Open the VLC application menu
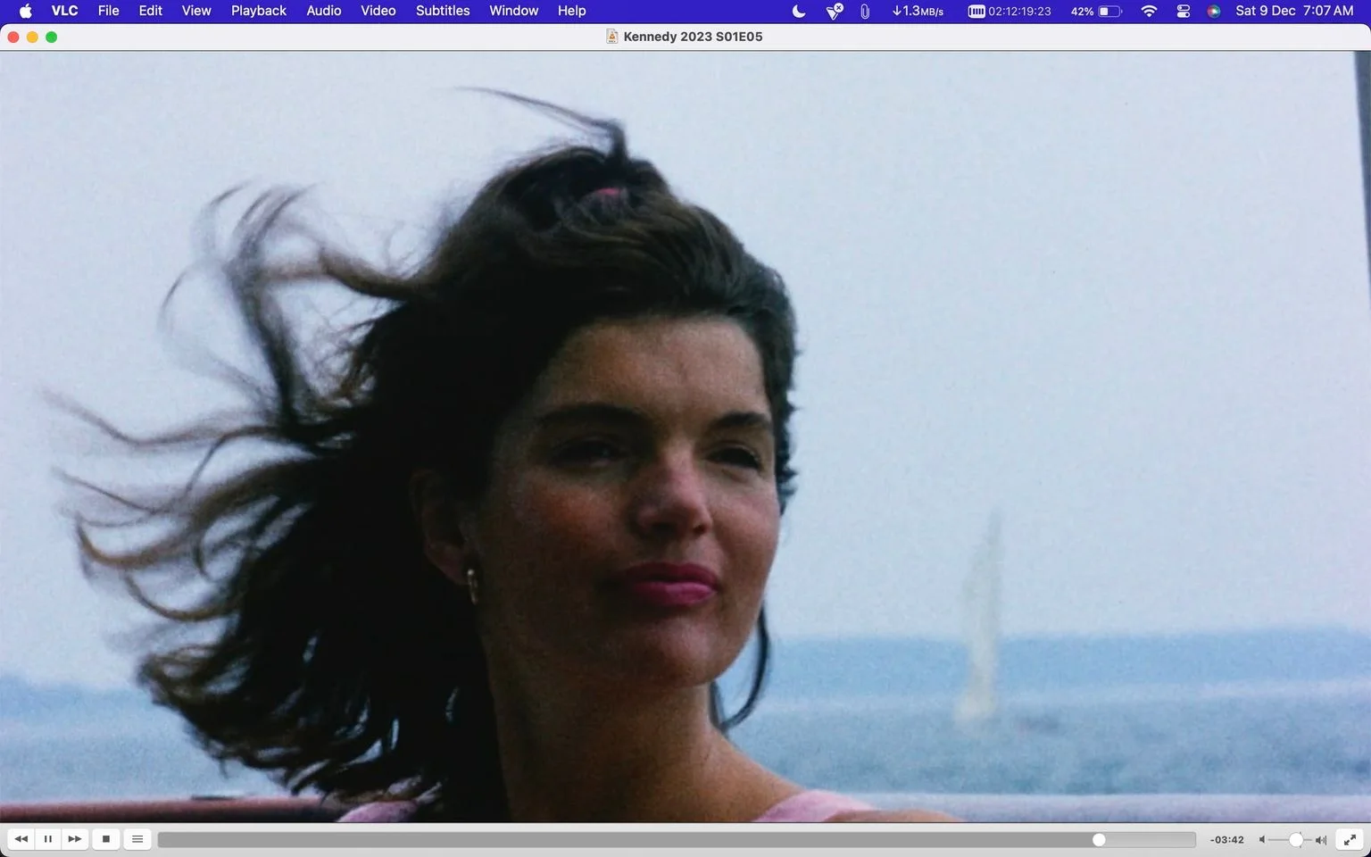 [x=64, y=11]
